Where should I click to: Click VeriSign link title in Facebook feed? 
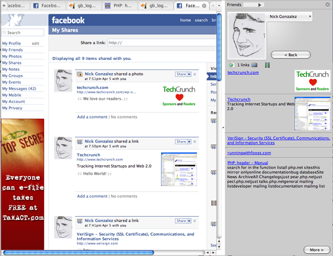(136, 236)
